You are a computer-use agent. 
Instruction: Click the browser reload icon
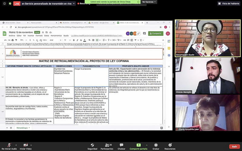point(11,27)
